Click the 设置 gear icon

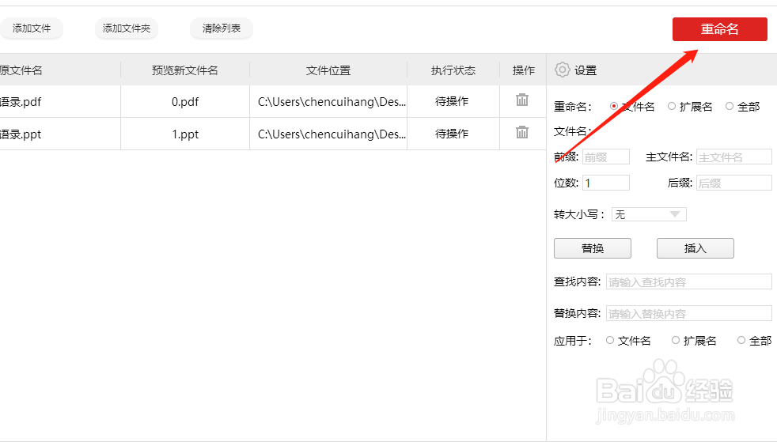pyautogui.click(x=562, y=70)
